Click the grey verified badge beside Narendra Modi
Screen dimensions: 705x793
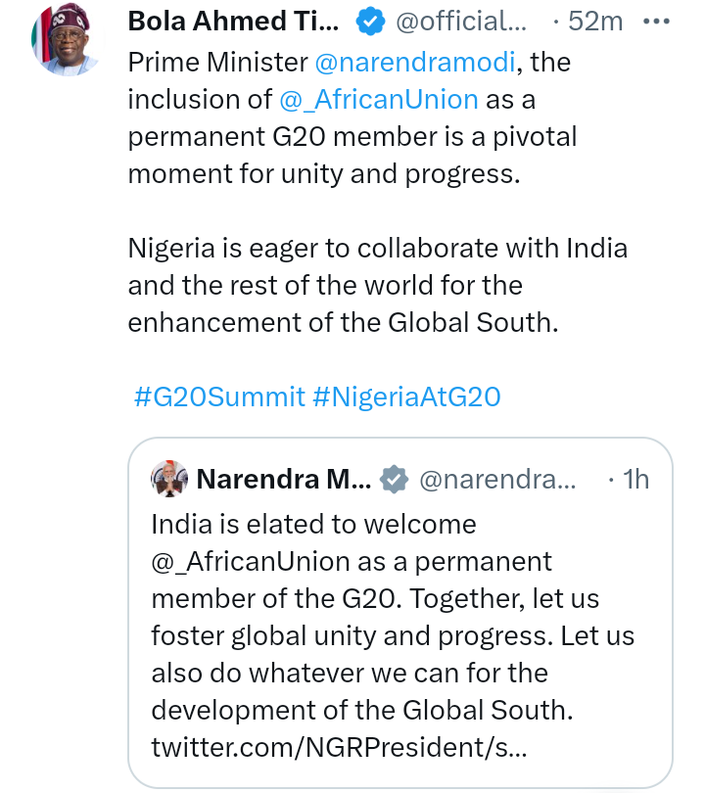point(394,479)
